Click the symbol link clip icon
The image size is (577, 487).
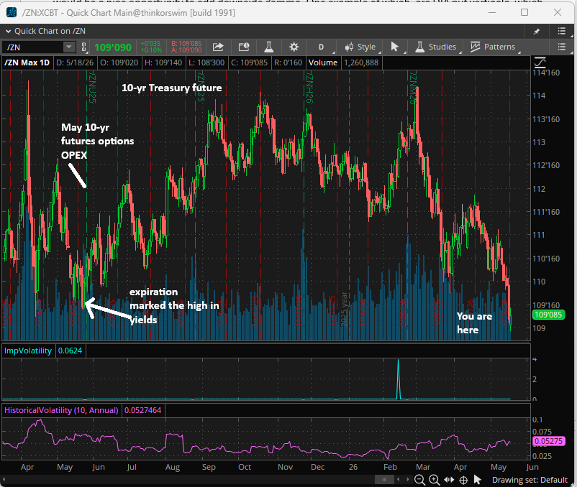click(x=83, y=47)
